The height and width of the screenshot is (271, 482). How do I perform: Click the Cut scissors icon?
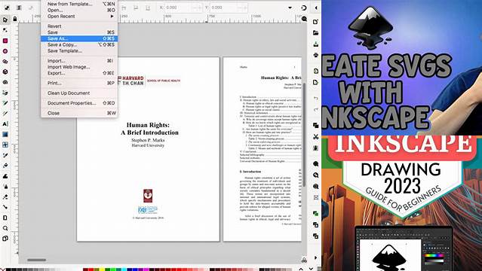(x=316, y=136)
